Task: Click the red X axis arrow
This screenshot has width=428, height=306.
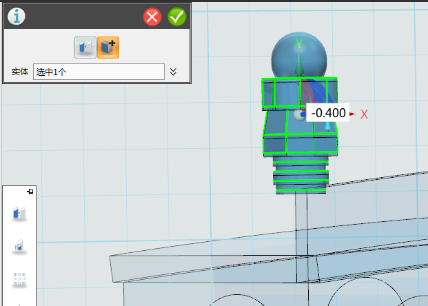Action: coord(353,114)
